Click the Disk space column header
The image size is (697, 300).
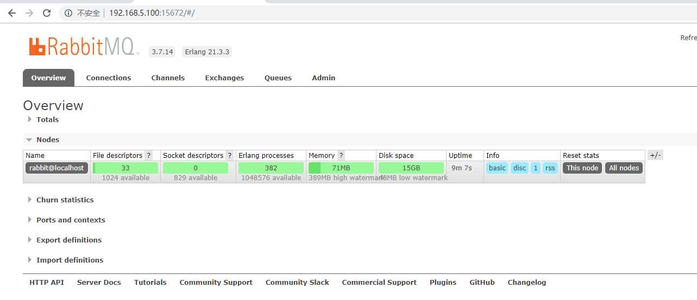pos(396,155)
